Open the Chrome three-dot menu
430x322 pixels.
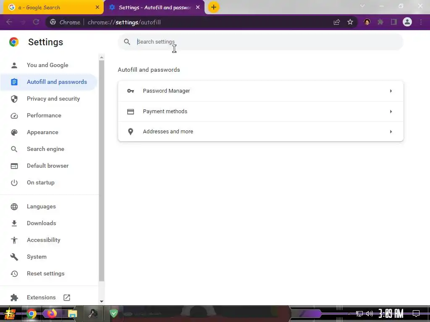point(421,22)
